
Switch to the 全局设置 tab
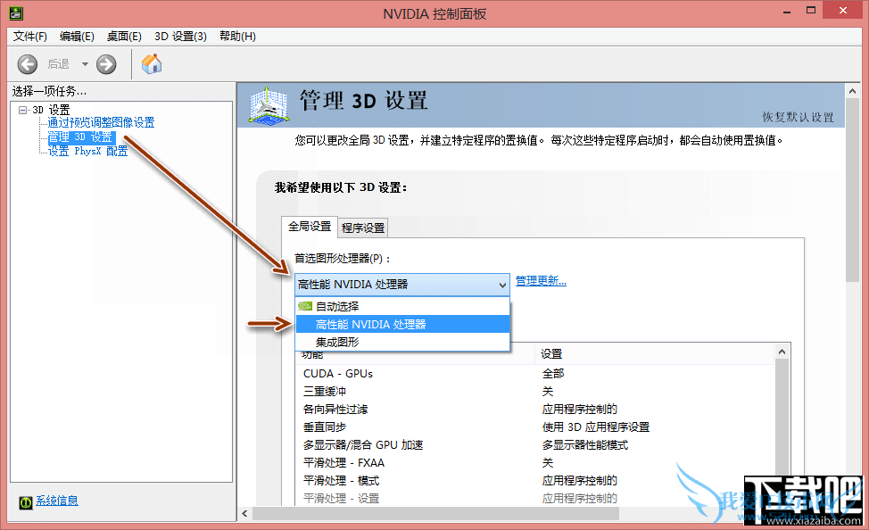[310, 227]
